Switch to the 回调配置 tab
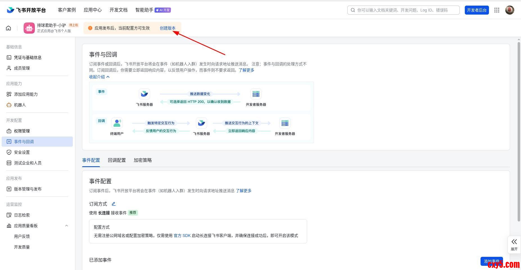This screenshot has width=521, height=270. click(x=117, y=160)
